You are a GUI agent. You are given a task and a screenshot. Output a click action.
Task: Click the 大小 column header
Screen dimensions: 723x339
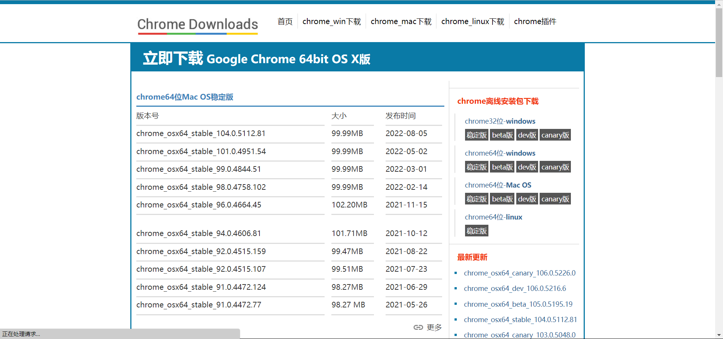click(339, 116)
